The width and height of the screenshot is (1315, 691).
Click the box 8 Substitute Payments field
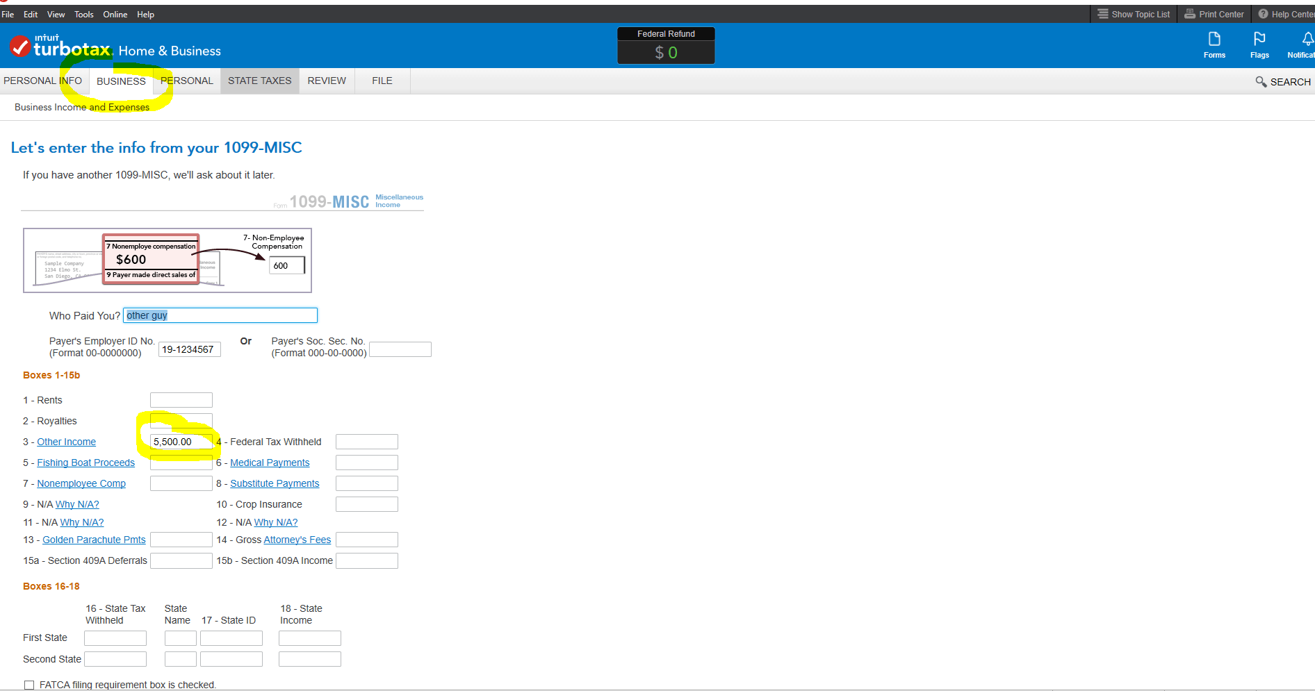[367, 483]
